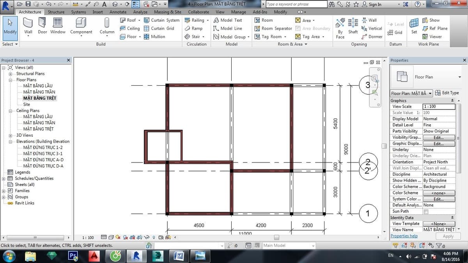Click the Set work plane tool
The height and width of the screenshot is (263, 468).
click(414, 26)
